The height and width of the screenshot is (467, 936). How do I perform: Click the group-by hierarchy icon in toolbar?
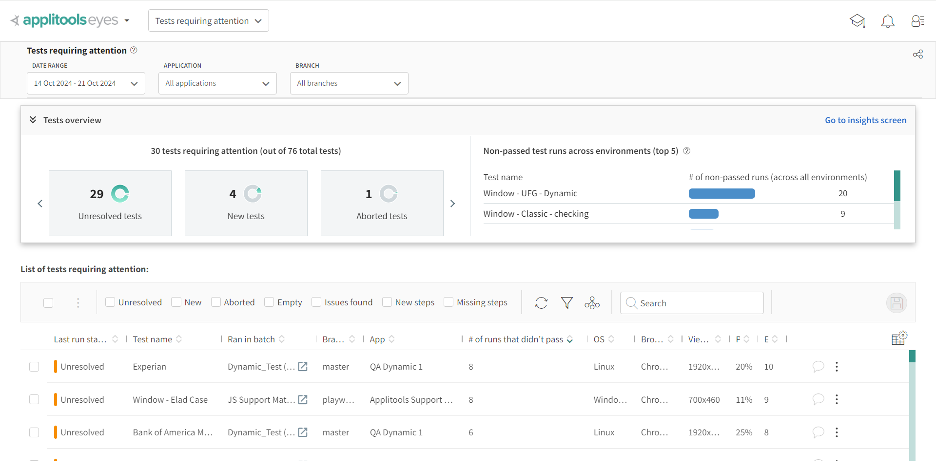592,303
